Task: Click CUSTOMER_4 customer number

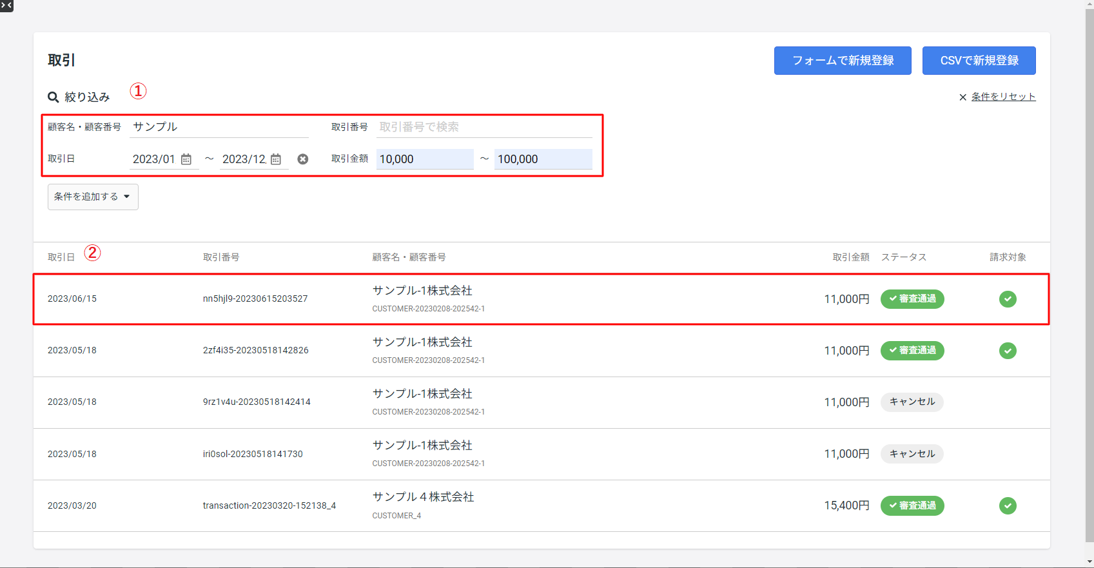Action: (396, 516)
